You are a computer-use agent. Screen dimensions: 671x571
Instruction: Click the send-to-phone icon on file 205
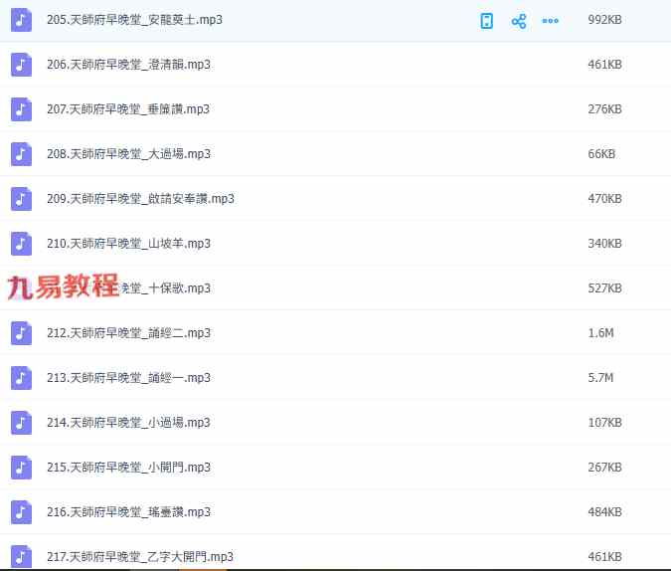pos(487,21)
